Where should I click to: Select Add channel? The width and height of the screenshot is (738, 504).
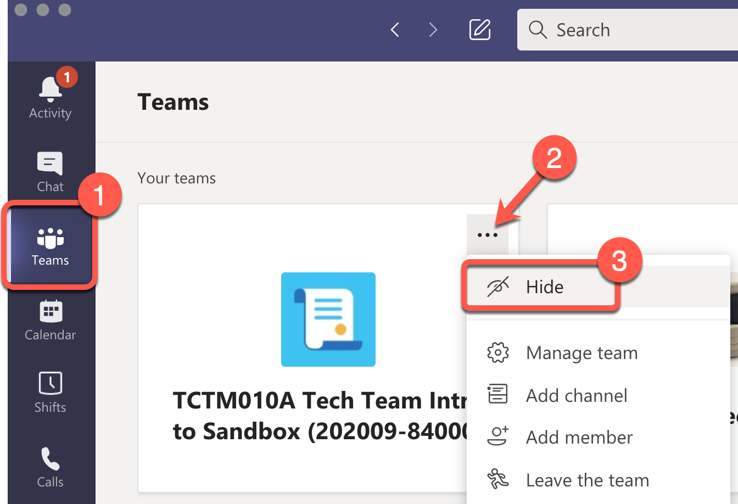[577, 395]
